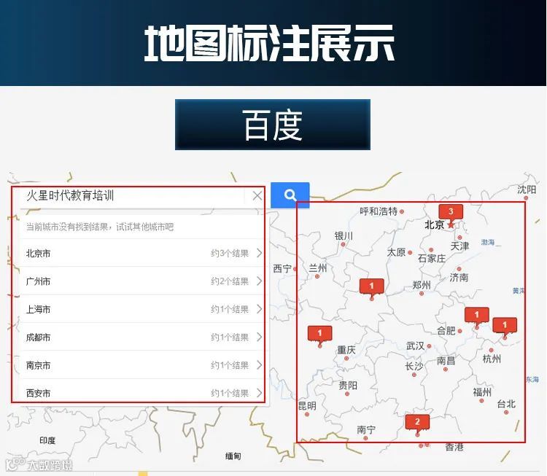Select the 郑州 city label
The height and width of the screenshot is (476, 547).
pyautogui.click(x=422, y=285)
